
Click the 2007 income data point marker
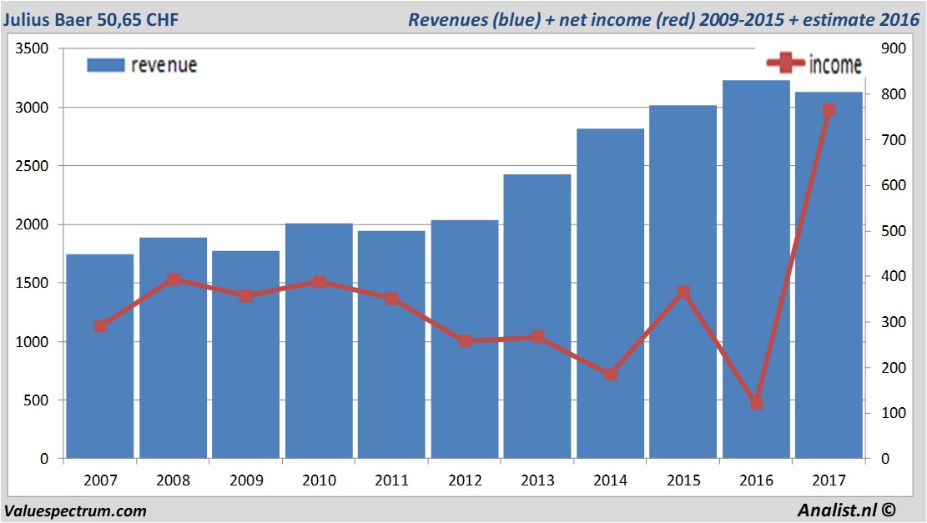(100, 326)
